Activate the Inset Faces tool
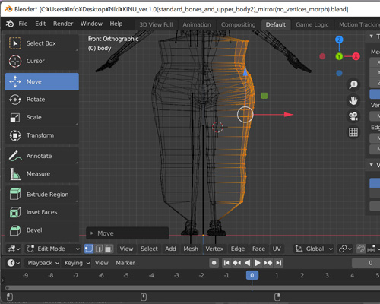The image size is (380, 304). pyautogui.click(x=42, y=212)
